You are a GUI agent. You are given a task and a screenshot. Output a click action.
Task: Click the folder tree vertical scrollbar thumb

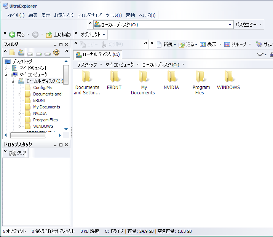pos(66,75)
